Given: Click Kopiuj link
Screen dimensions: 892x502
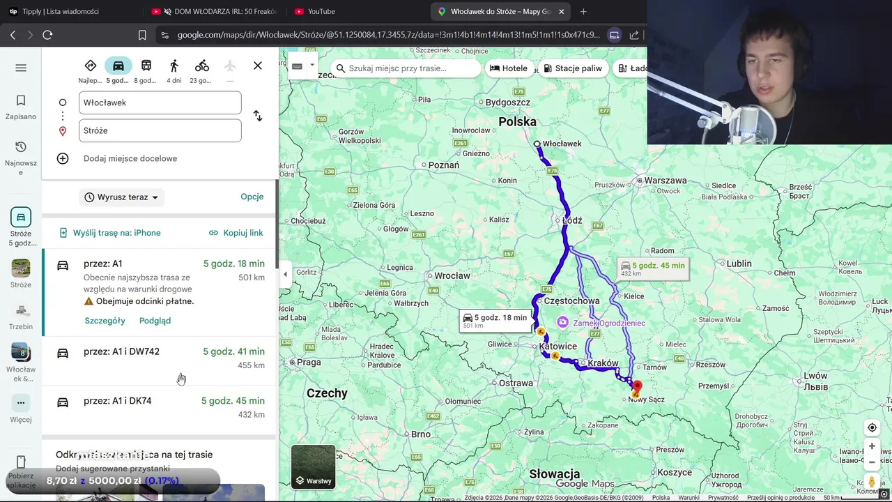Looking at the screenshot, I should 236,233.
